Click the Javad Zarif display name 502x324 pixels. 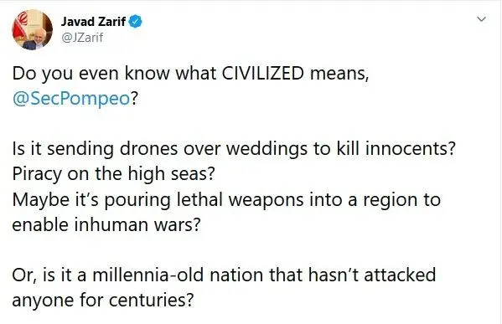click(x=93, y=22)
